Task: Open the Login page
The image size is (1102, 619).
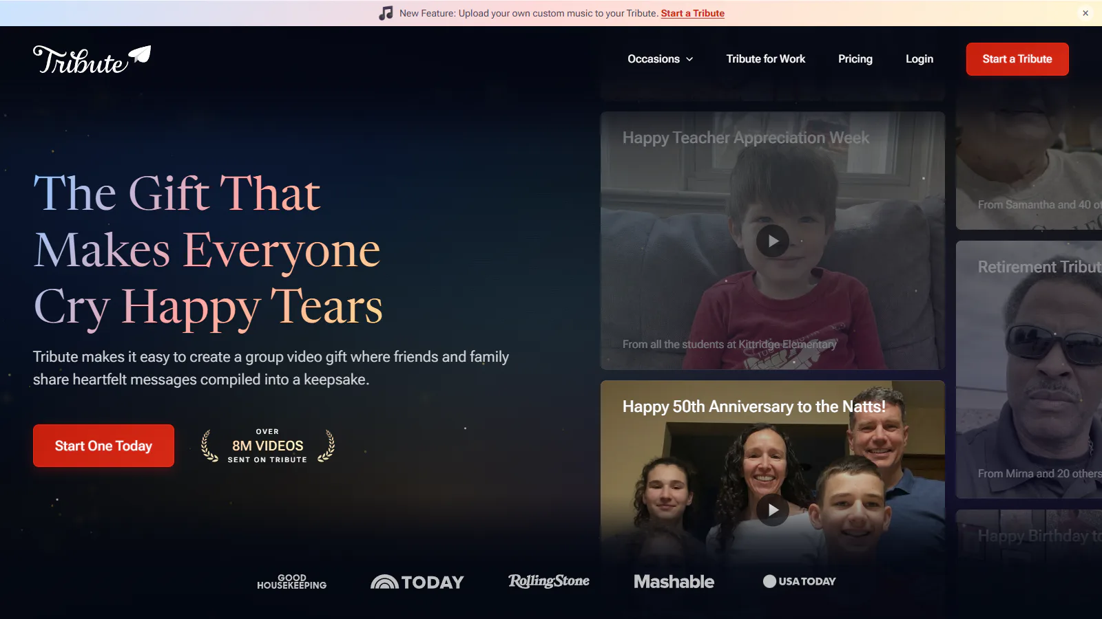Action: [919, 59]
